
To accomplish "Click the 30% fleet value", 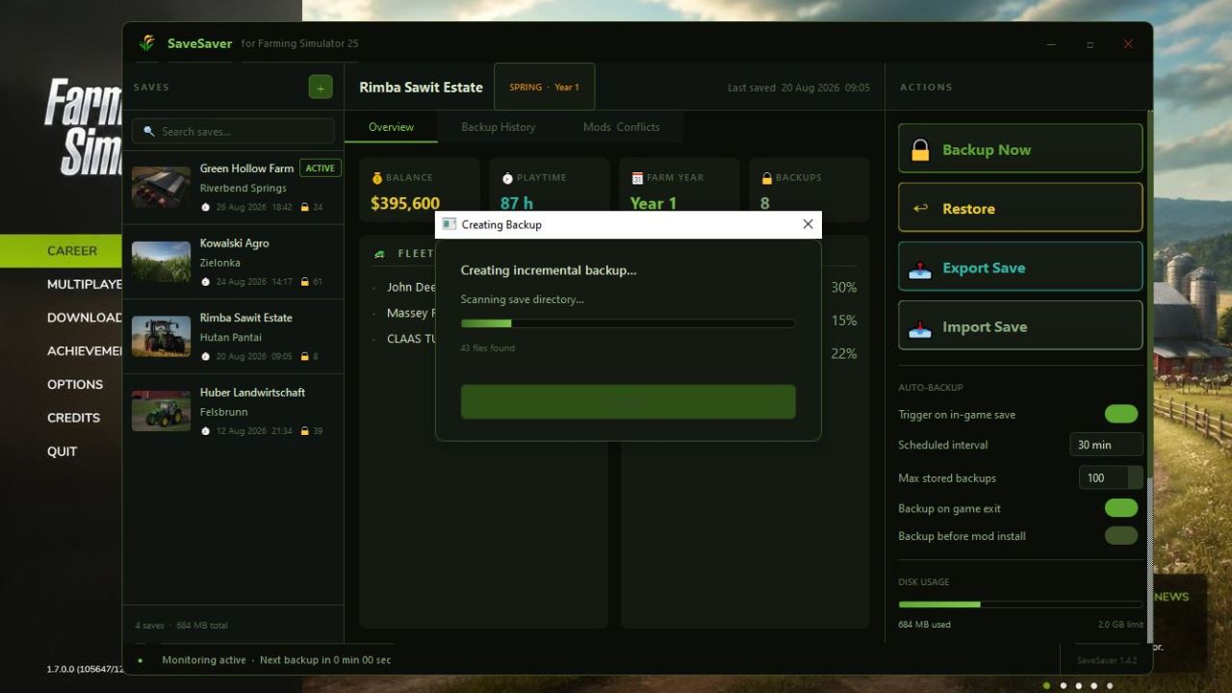I will click(x=844, y=287).
